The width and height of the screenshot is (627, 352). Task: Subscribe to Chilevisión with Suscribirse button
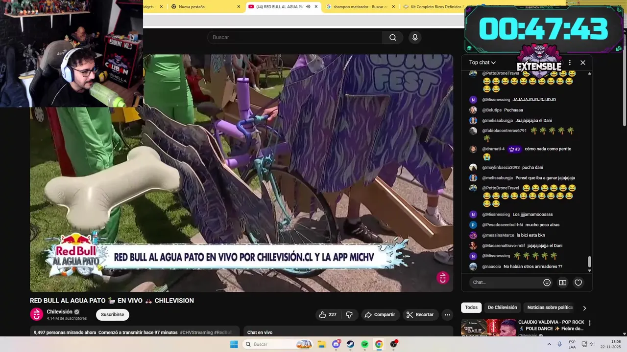(113, 314)
